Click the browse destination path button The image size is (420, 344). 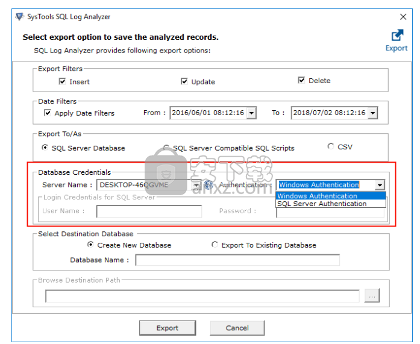[372, 296]
